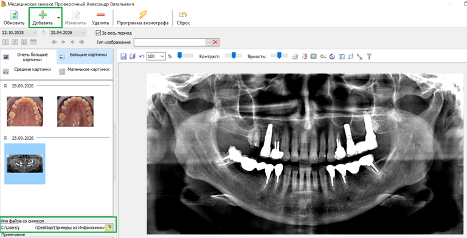Open the dropdown arrow next to Добавить
This screenshot has height=238, width=467.
pyautogui.click(x=58, y=18)
